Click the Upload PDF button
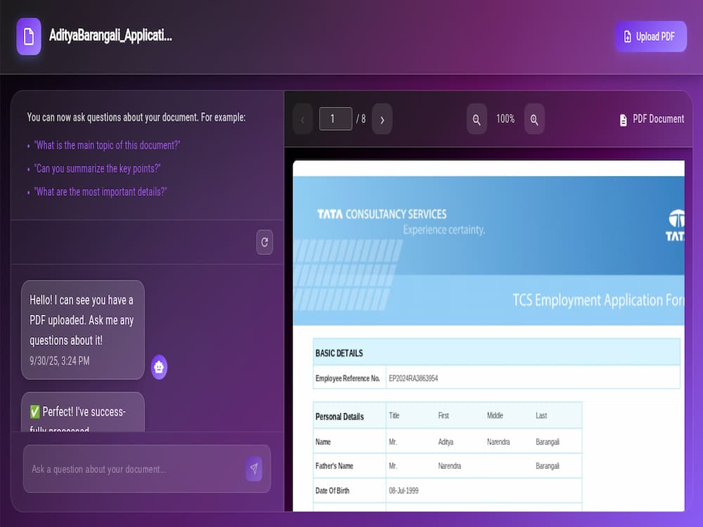 650,37
